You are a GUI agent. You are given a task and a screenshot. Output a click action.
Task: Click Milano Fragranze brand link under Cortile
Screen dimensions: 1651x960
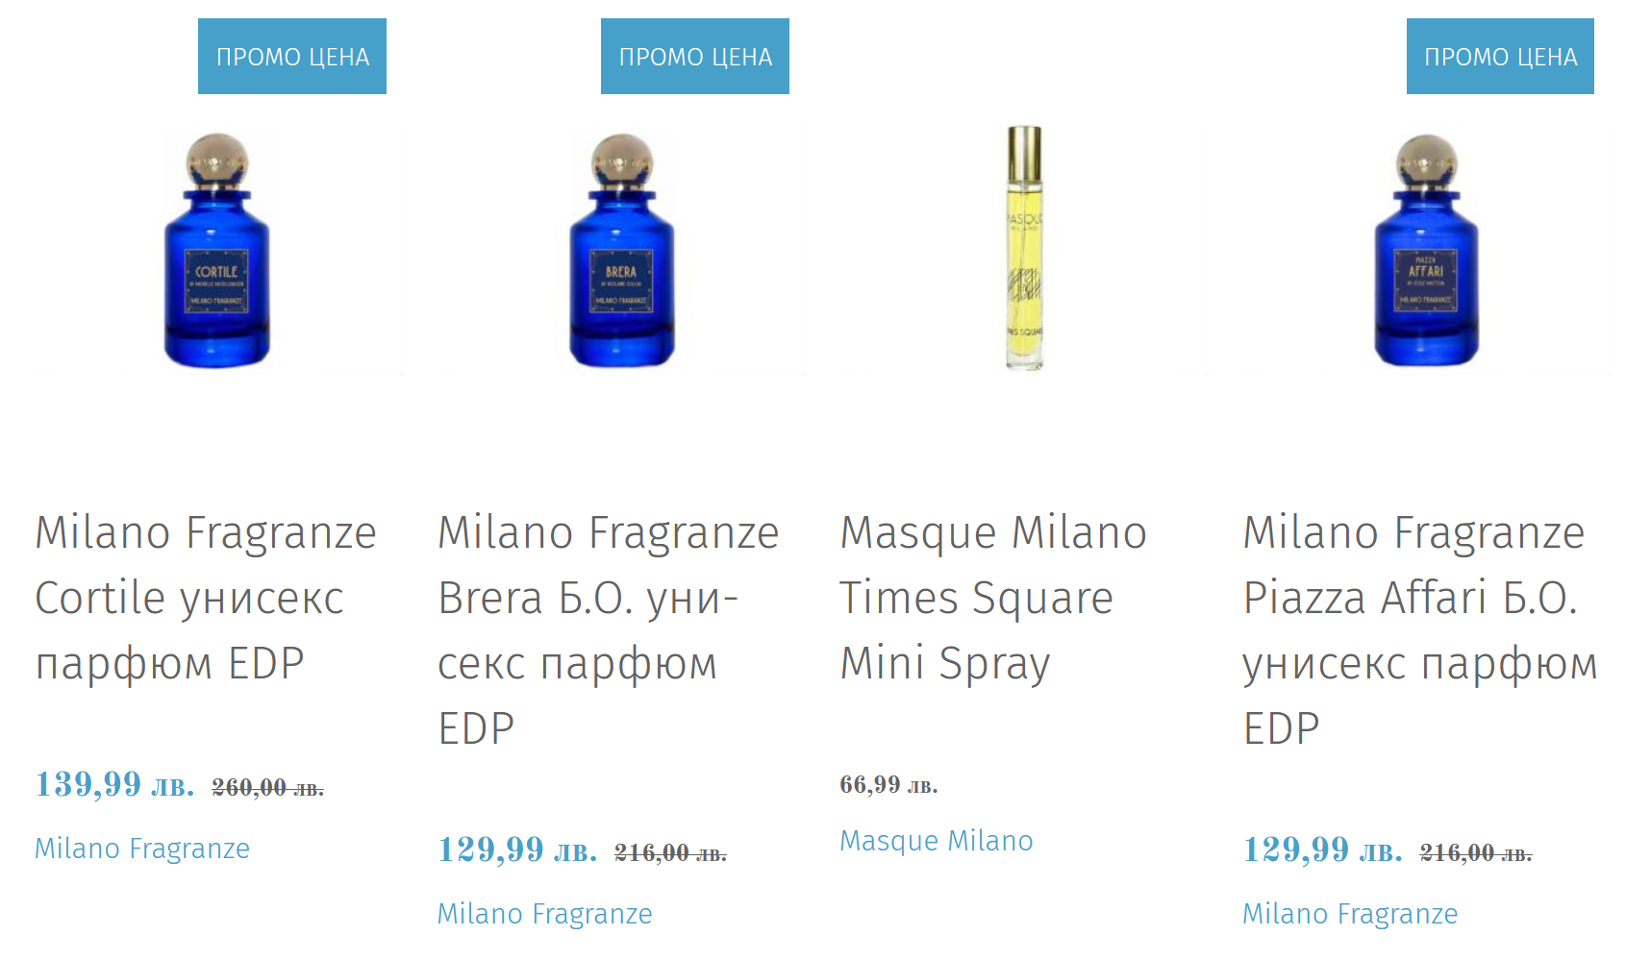point(142,849)
